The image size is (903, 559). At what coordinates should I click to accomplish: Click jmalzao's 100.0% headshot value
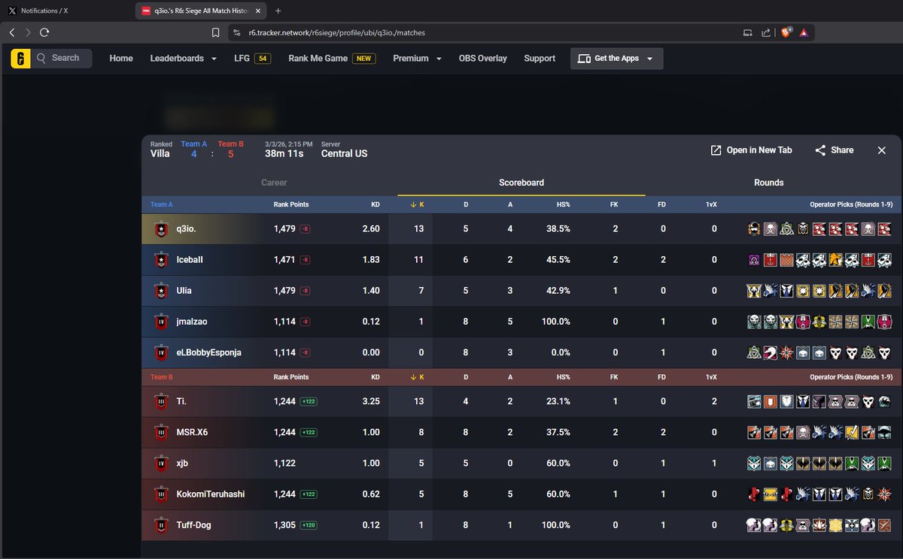click(x=558, y=322)
